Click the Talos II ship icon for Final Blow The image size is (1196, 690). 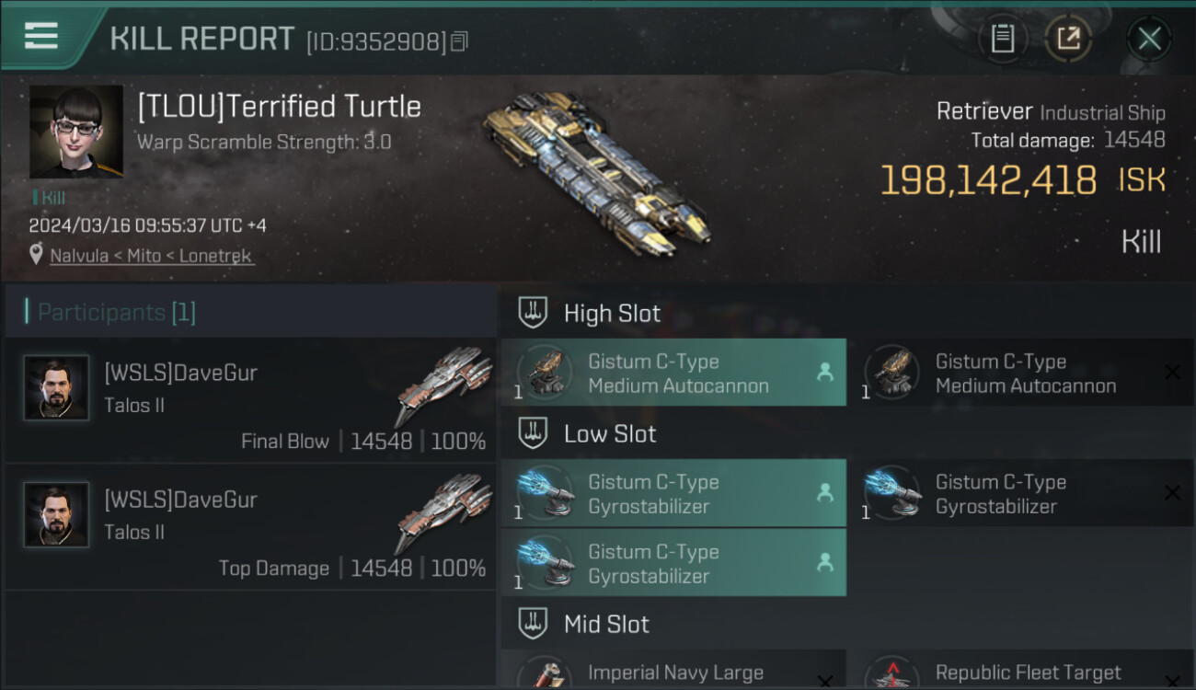pyautogui.click(x=444, y=385)
